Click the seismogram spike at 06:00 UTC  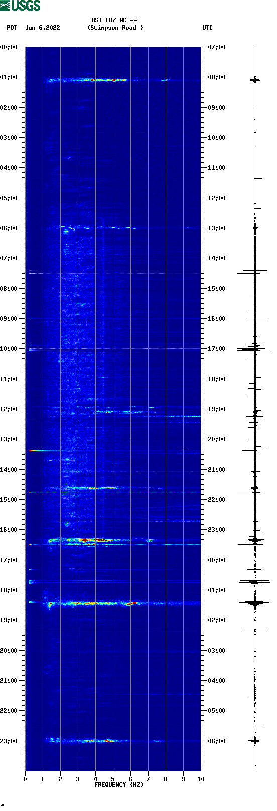tap(255, 741)
